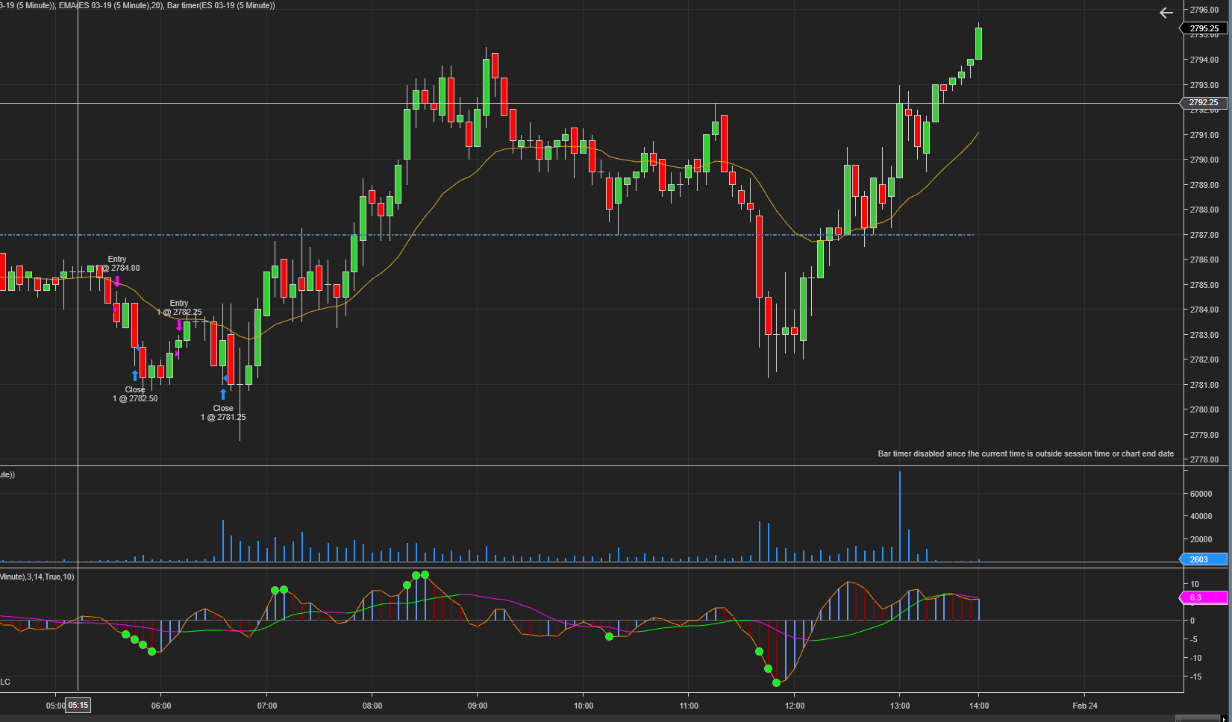Click the 10:00 time axis label
1232x722 pixels.
coord(584,706)
